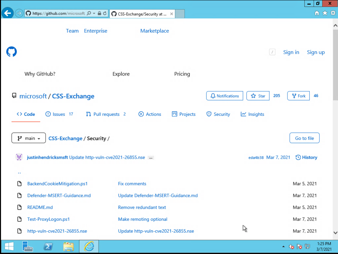Click the Fork button
Image resolution: width=338 pixels, height=254 pixels.
point(298,96)
